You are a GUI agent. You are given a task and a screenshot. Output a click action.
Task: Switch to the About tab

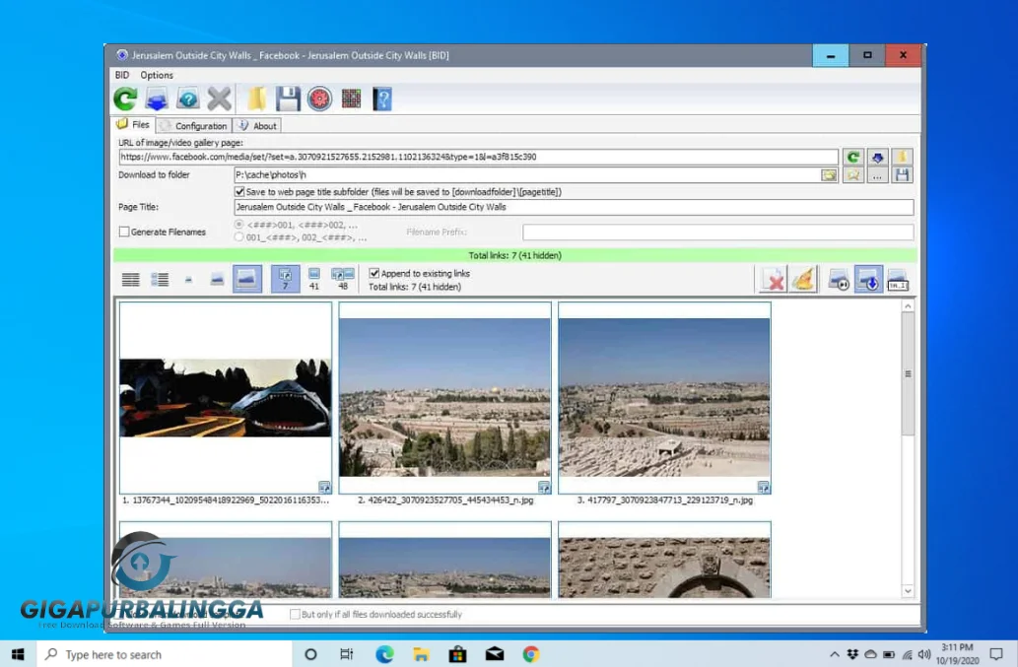click(x=257, y=126)
